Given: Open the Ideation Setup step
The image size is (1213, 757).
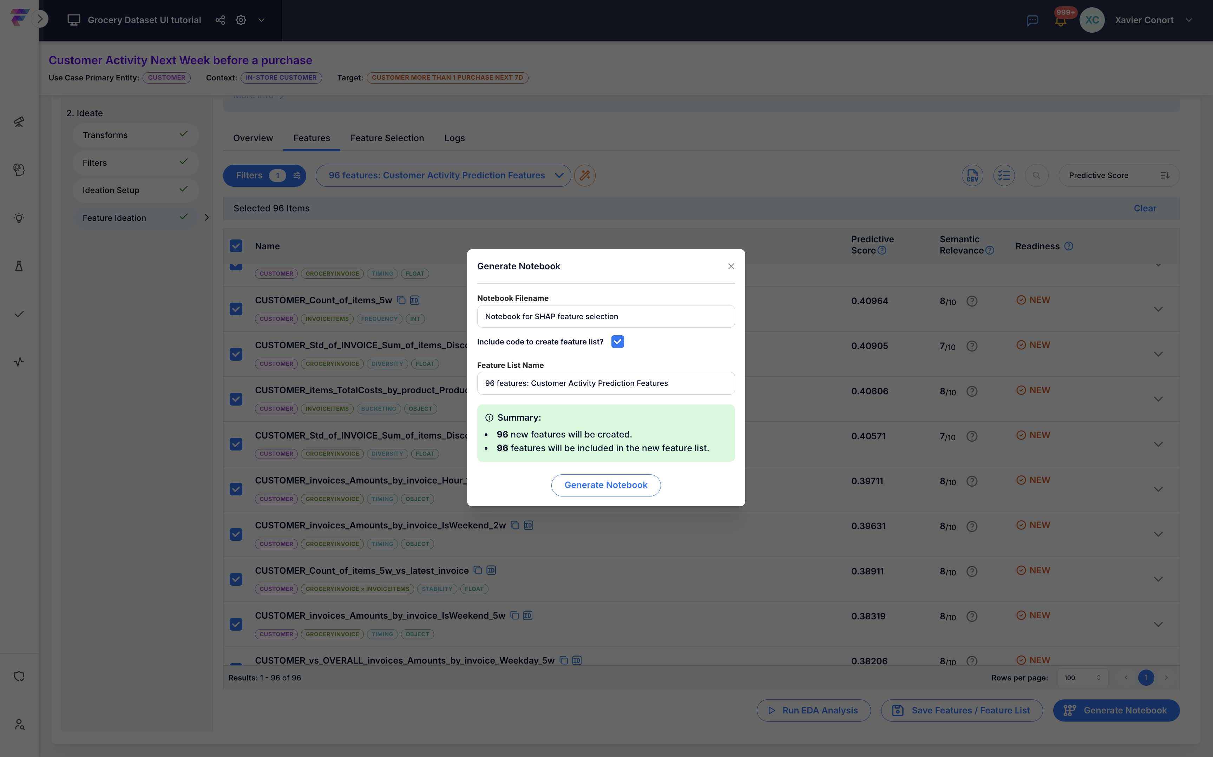Looking at the screenshot, I should coord(136,190).
